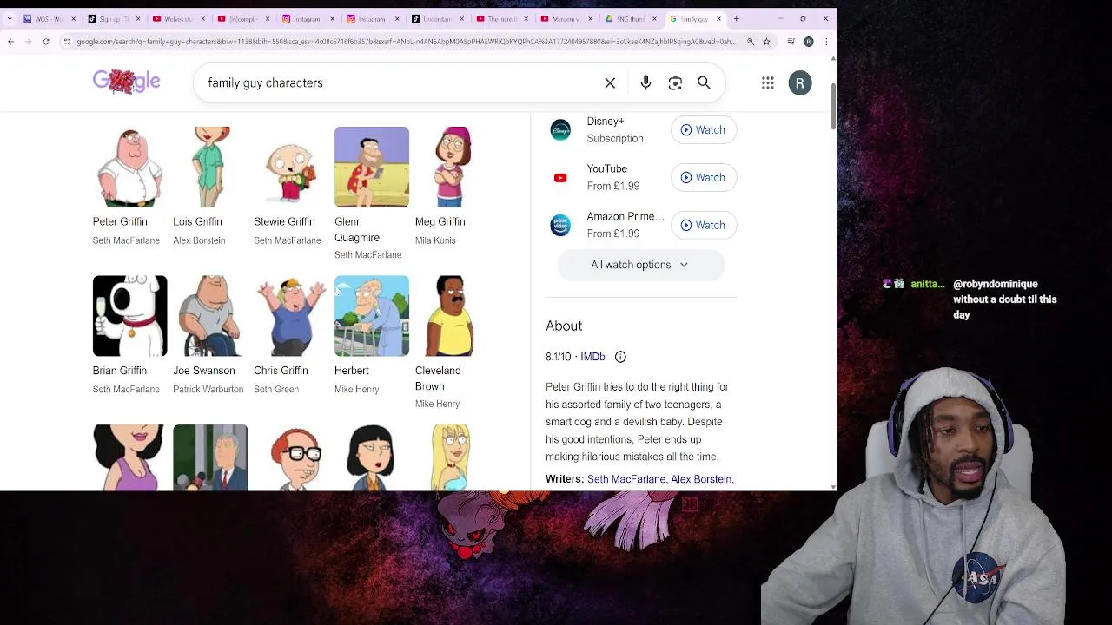The image size is (1112, 625).
Task: Expand All watch options
Action: [640, 265]
